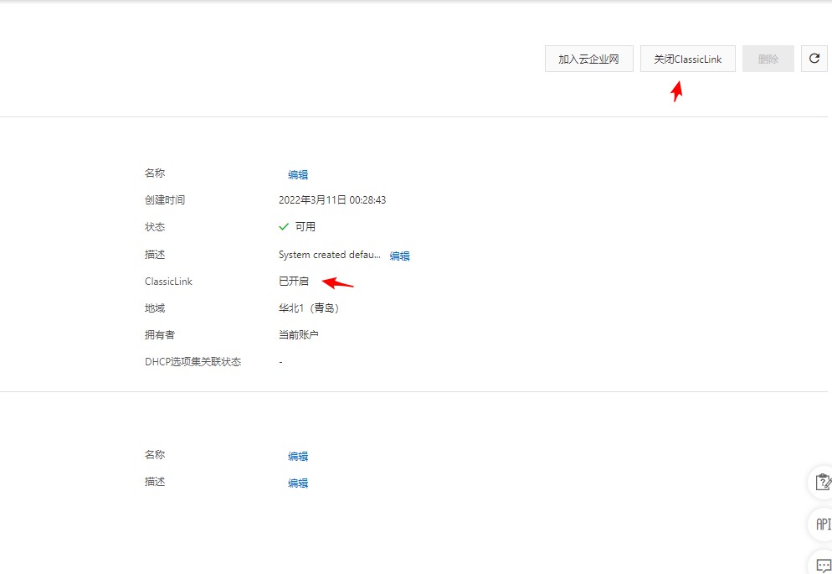The height and width of the screenshot is (574, 832).
Task: Click the 拥有者 label
Action: click(x=159, y=335)
